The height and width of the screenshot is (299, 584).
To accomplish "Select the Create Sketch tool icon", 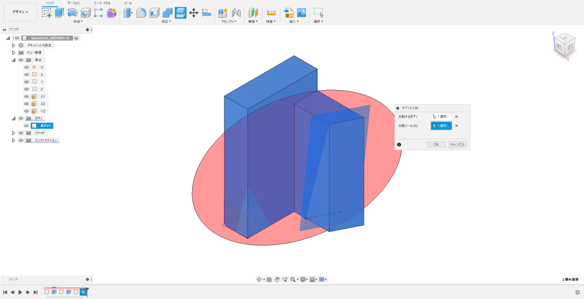I will [47, 13].
